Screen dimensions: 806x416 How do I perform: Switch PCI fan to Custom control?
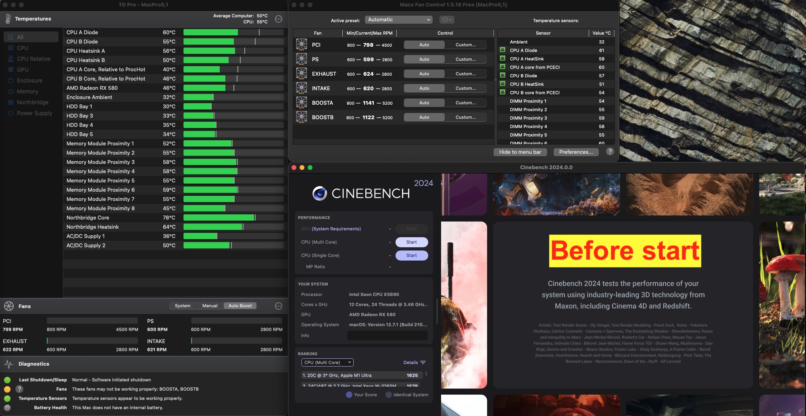pyautogui.click(x=466, y=45)
